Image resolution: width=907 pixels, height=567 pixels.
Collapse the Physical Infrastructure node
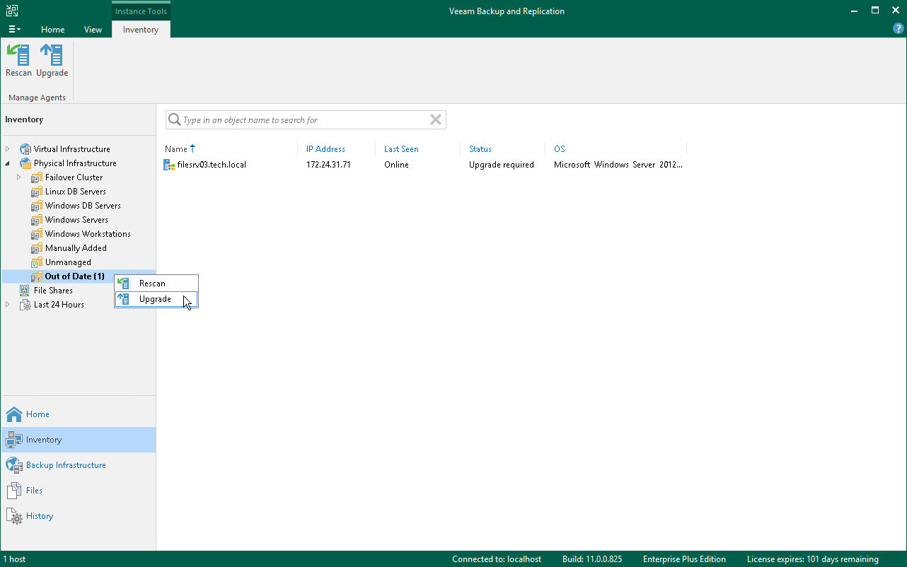8,163
